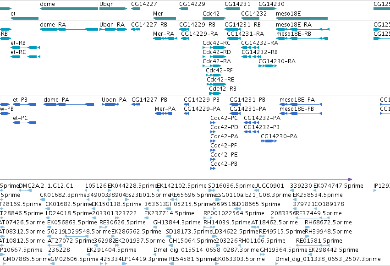Select the dome gene bar
The width and height of the screenshot is (390, 266).
(69, 9)
